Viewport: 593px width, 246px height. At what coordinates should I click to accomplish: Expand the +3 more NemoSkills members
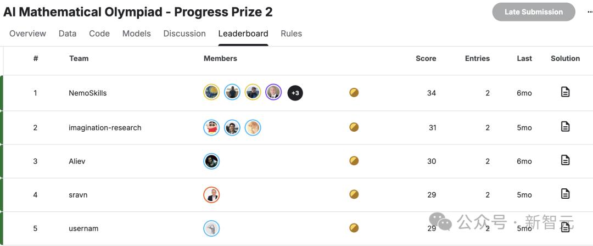[x=295, y=93]
